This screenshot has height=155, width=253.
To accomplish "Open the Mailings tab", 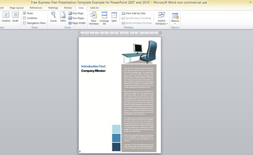I will coord(53,8).
